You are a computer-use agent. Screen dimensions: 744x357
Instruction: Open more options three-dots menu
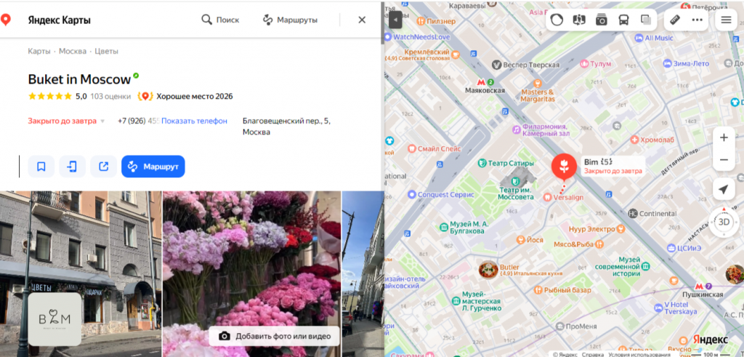697,20
